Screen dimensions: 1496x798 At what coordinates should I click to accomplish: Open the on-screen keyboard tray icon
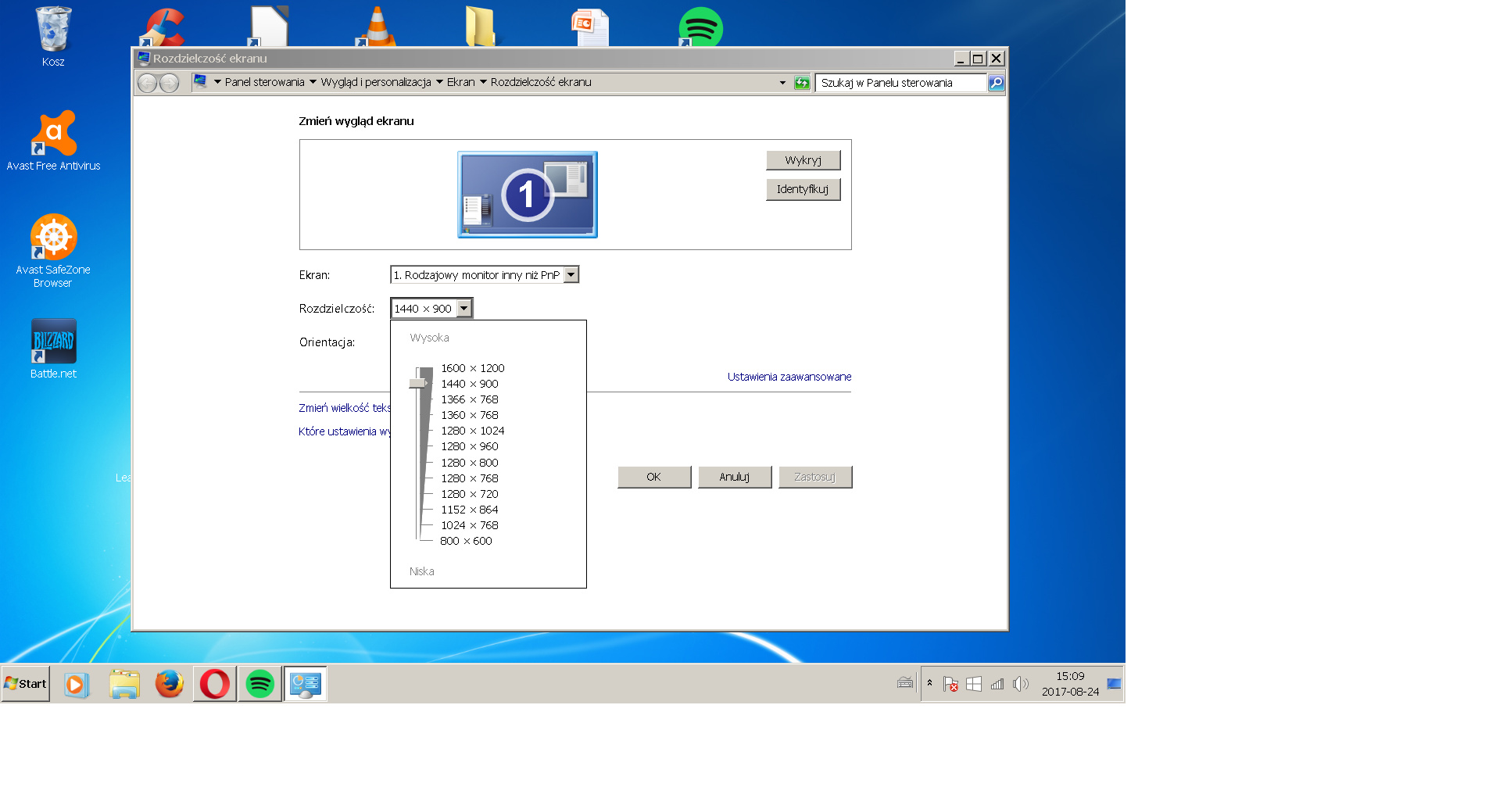click(x=905, y=683)
